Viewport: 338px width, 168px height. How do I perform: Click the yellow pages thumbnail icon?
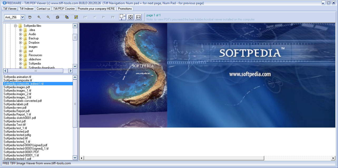(x=67, y=17)
